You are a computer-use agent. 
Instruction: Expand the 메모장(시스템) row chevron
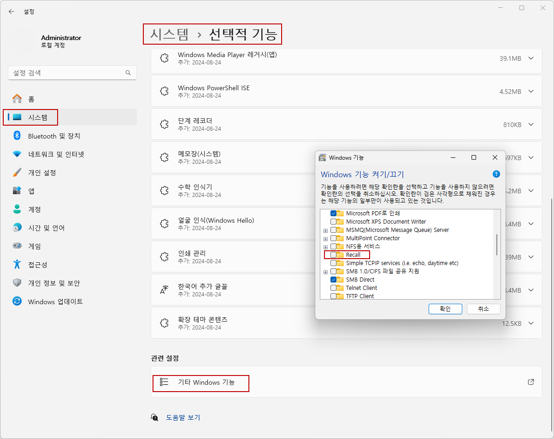[x=531, y=158]
